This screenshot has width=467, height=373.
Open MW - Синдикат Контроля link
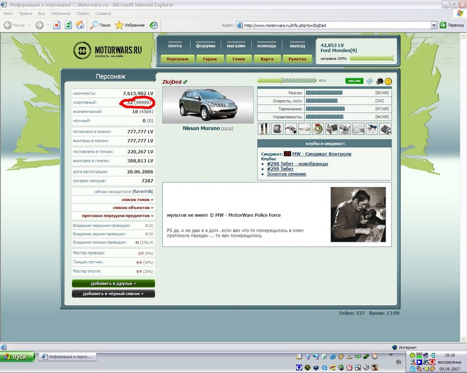coord(322,154)
